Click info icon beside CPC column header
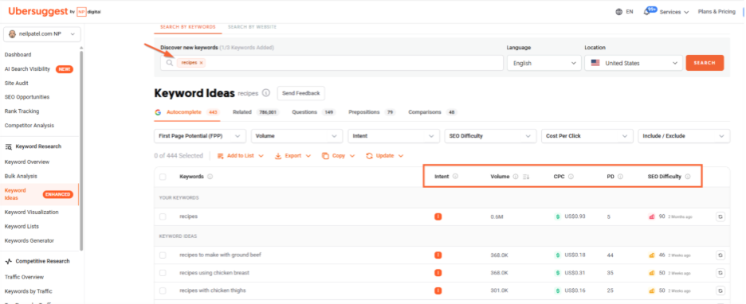 pyautogui.click(x=571, y=176)
